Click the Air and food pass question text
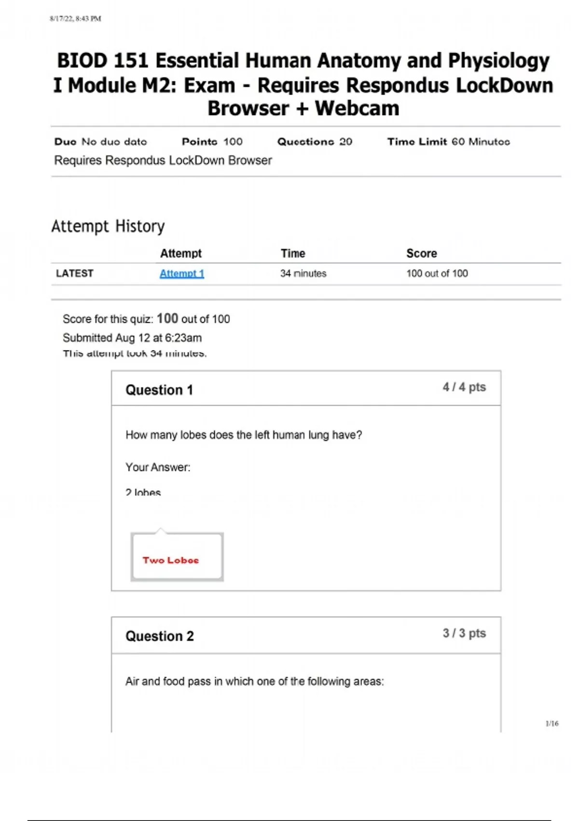Viewport: 579px width, 821px height. 255,681
